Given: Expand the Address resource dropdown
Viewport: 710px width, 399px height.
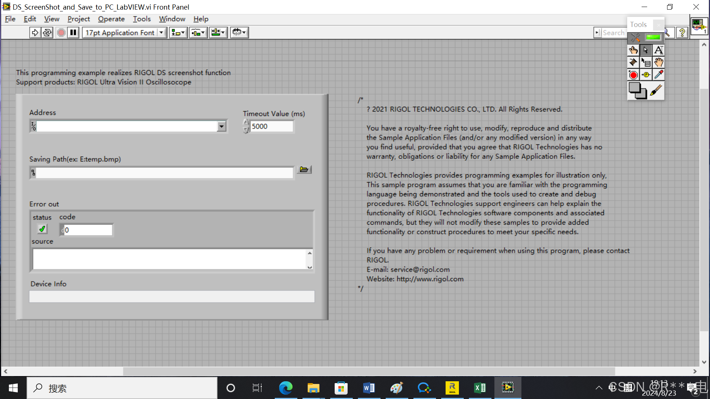Looking at the screenshot, I should (x=221, y=126).
